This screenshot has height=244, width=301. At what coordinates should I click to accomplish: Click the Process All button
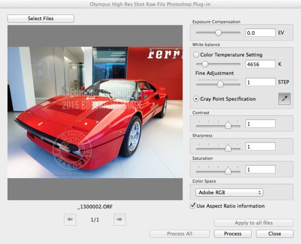179,234
